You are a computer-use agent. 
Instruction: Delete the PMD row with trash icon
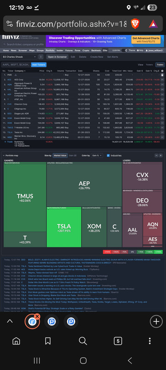click(x=162, y=75)
